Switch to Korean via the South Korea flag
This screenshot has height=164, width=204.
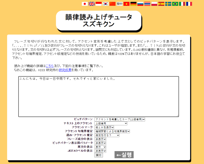pos(105,4)
